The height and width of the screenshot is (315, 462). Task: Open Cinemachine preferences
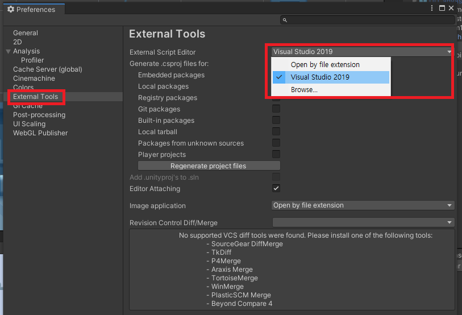(34, 78)
